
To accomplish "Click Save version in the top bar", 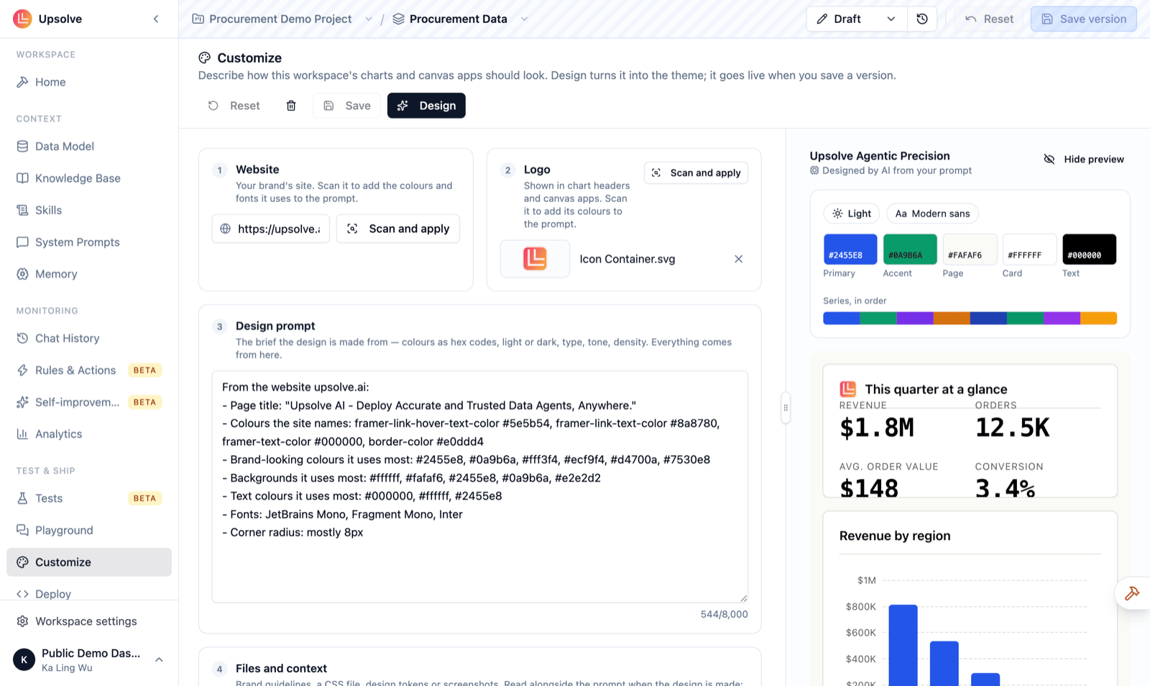I will [1083, 19].
